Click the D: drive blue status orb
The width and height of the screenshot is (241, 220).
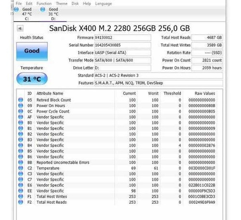(x=42, y=9)
